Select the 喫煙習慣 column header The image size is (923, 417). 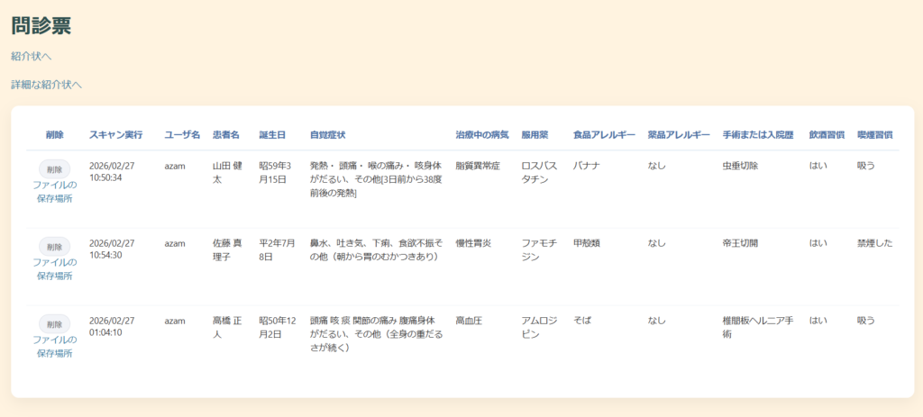874,134
